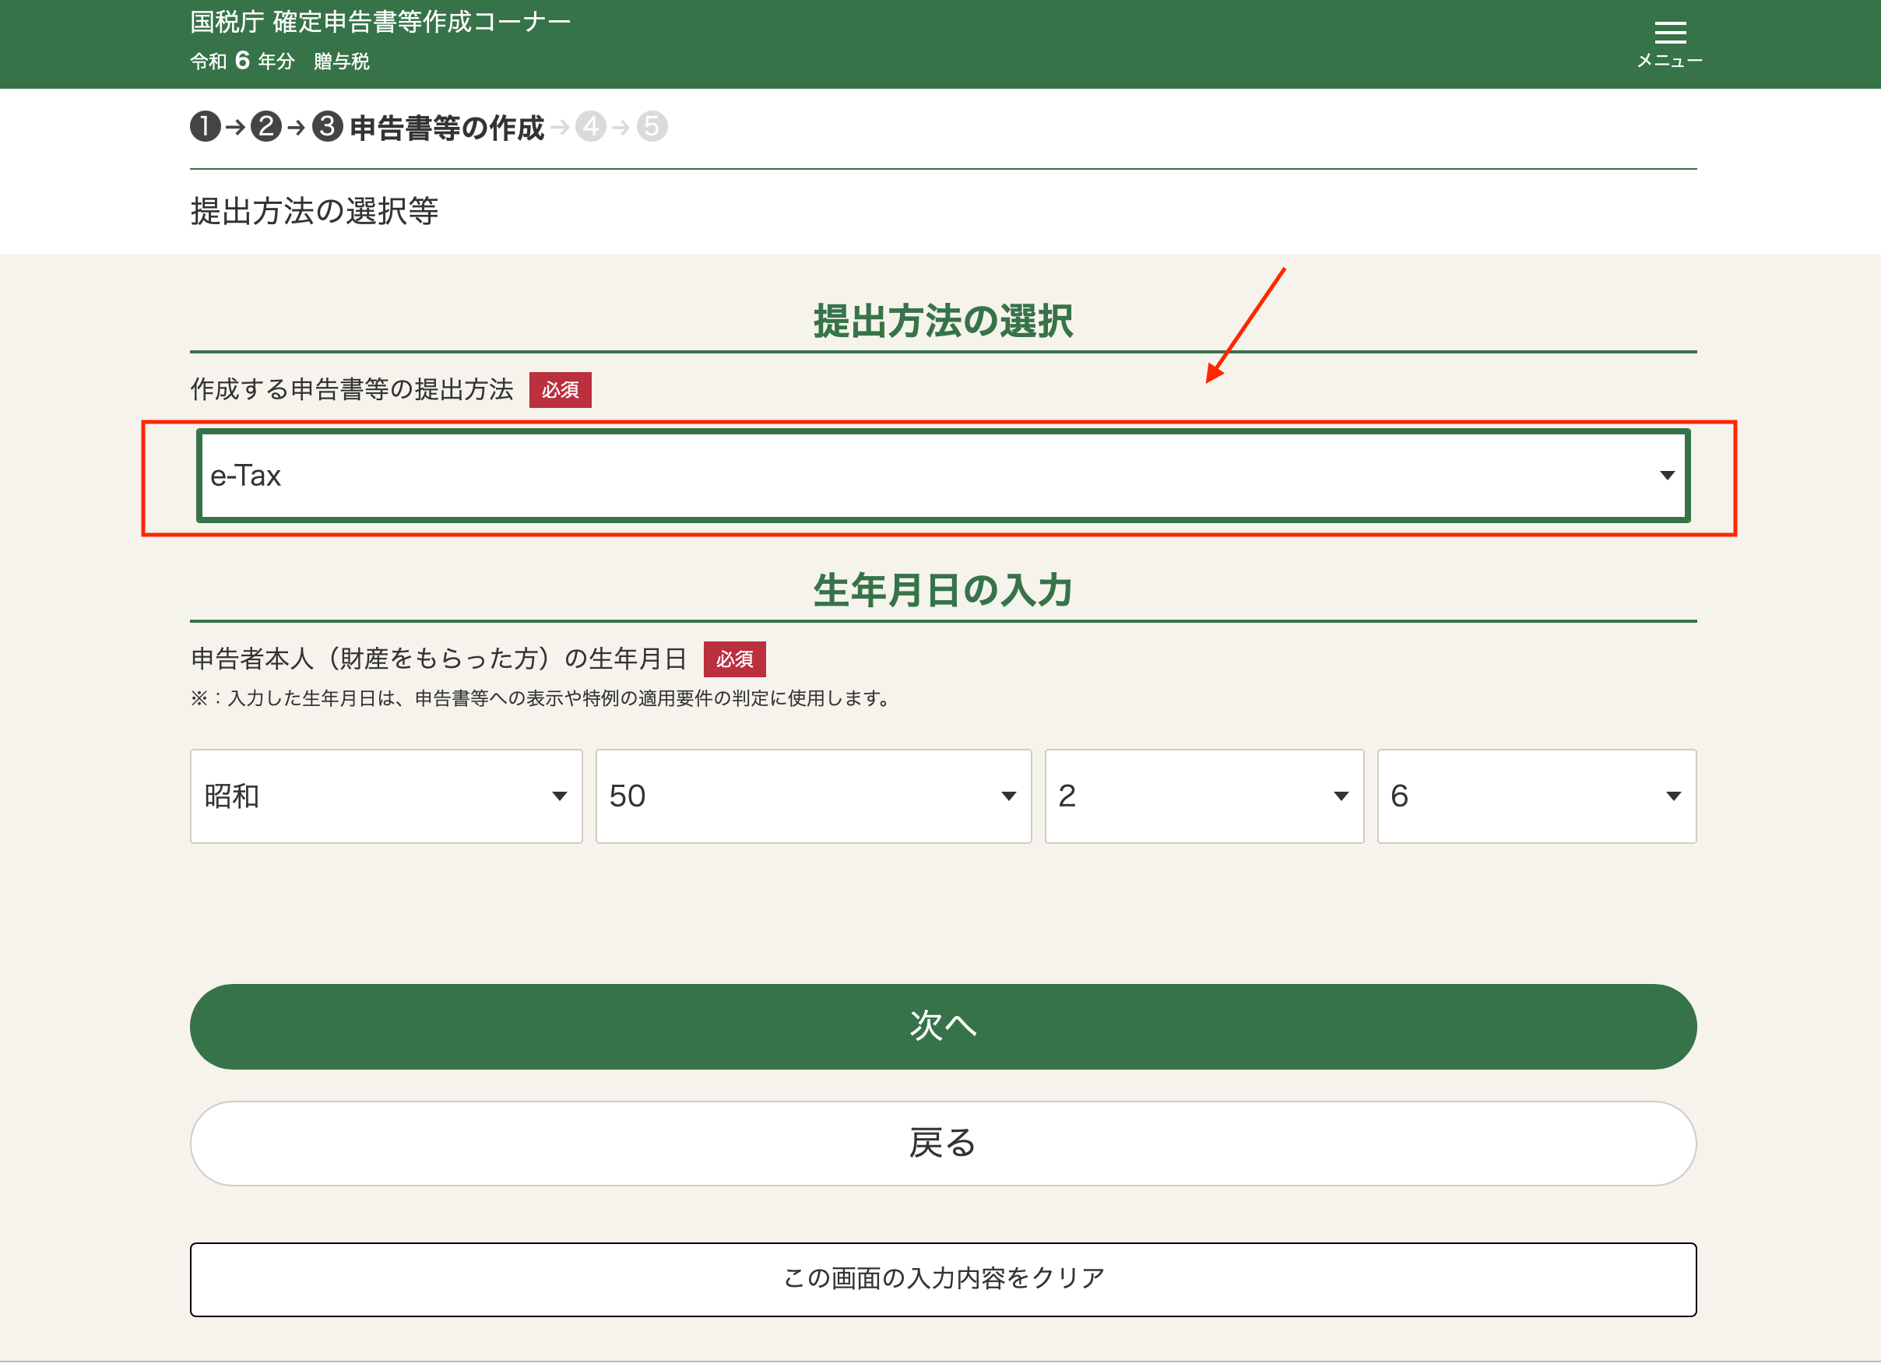Screen dimensions: 1881x1367
Task: Click grayed step 5 circle icon
Action: (x=652, y=127)
